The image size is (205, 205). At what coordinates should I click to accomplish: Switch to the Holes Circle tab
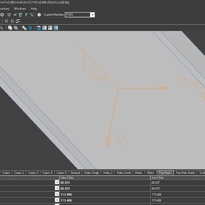pyautogui.click(x=124, y=173)
